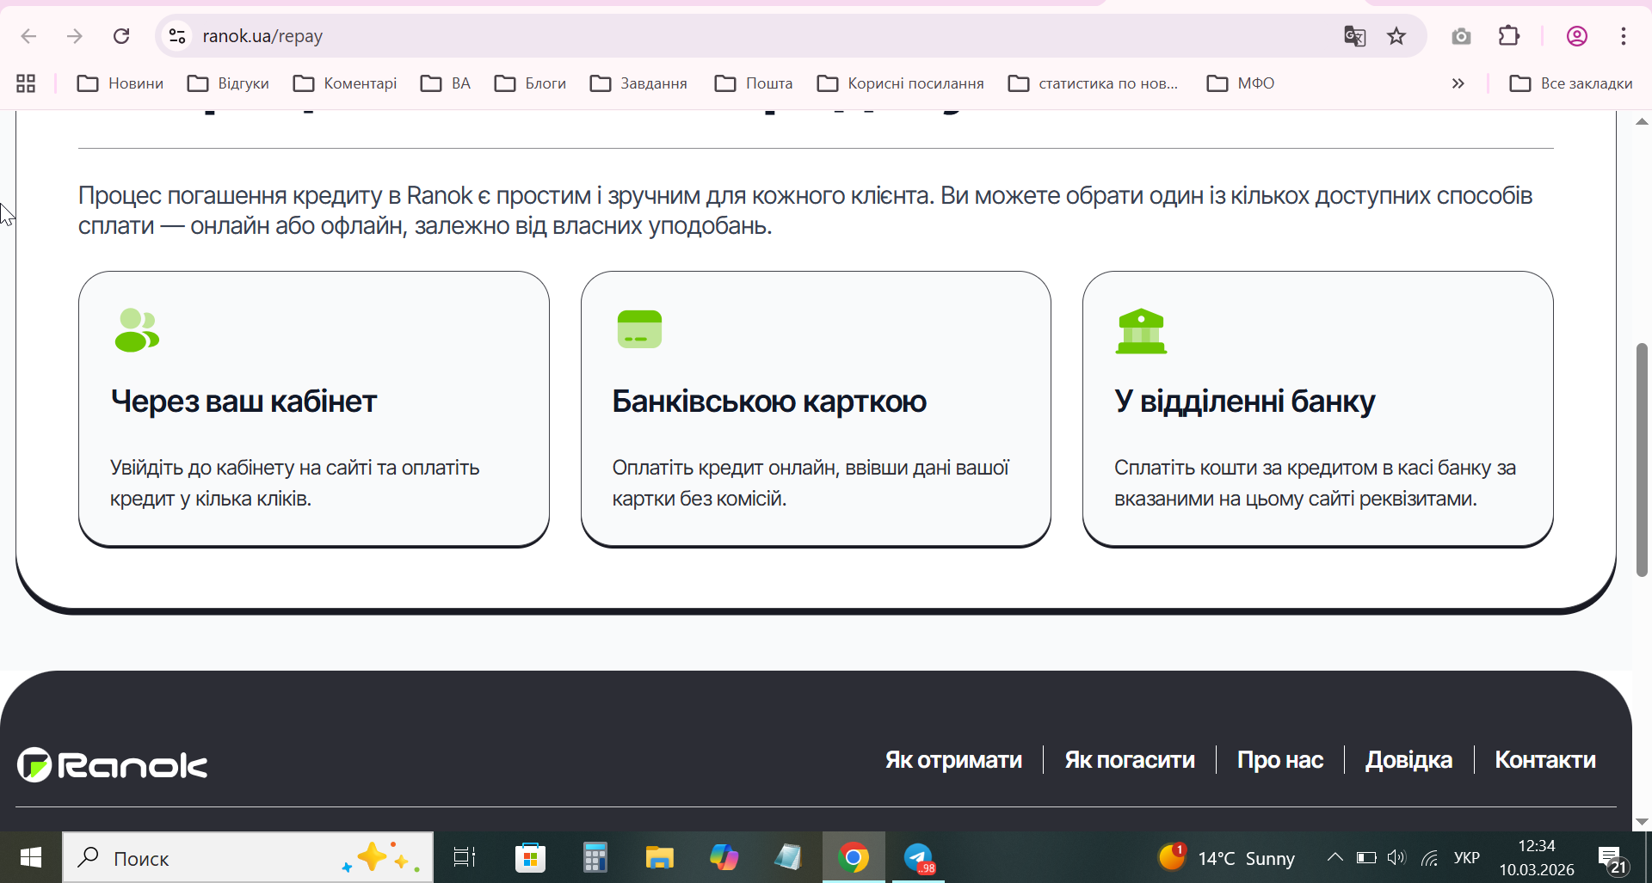Go forward to the next page
The height and width of the screenshot is (883, 1652).
click(x=75, y=36)
